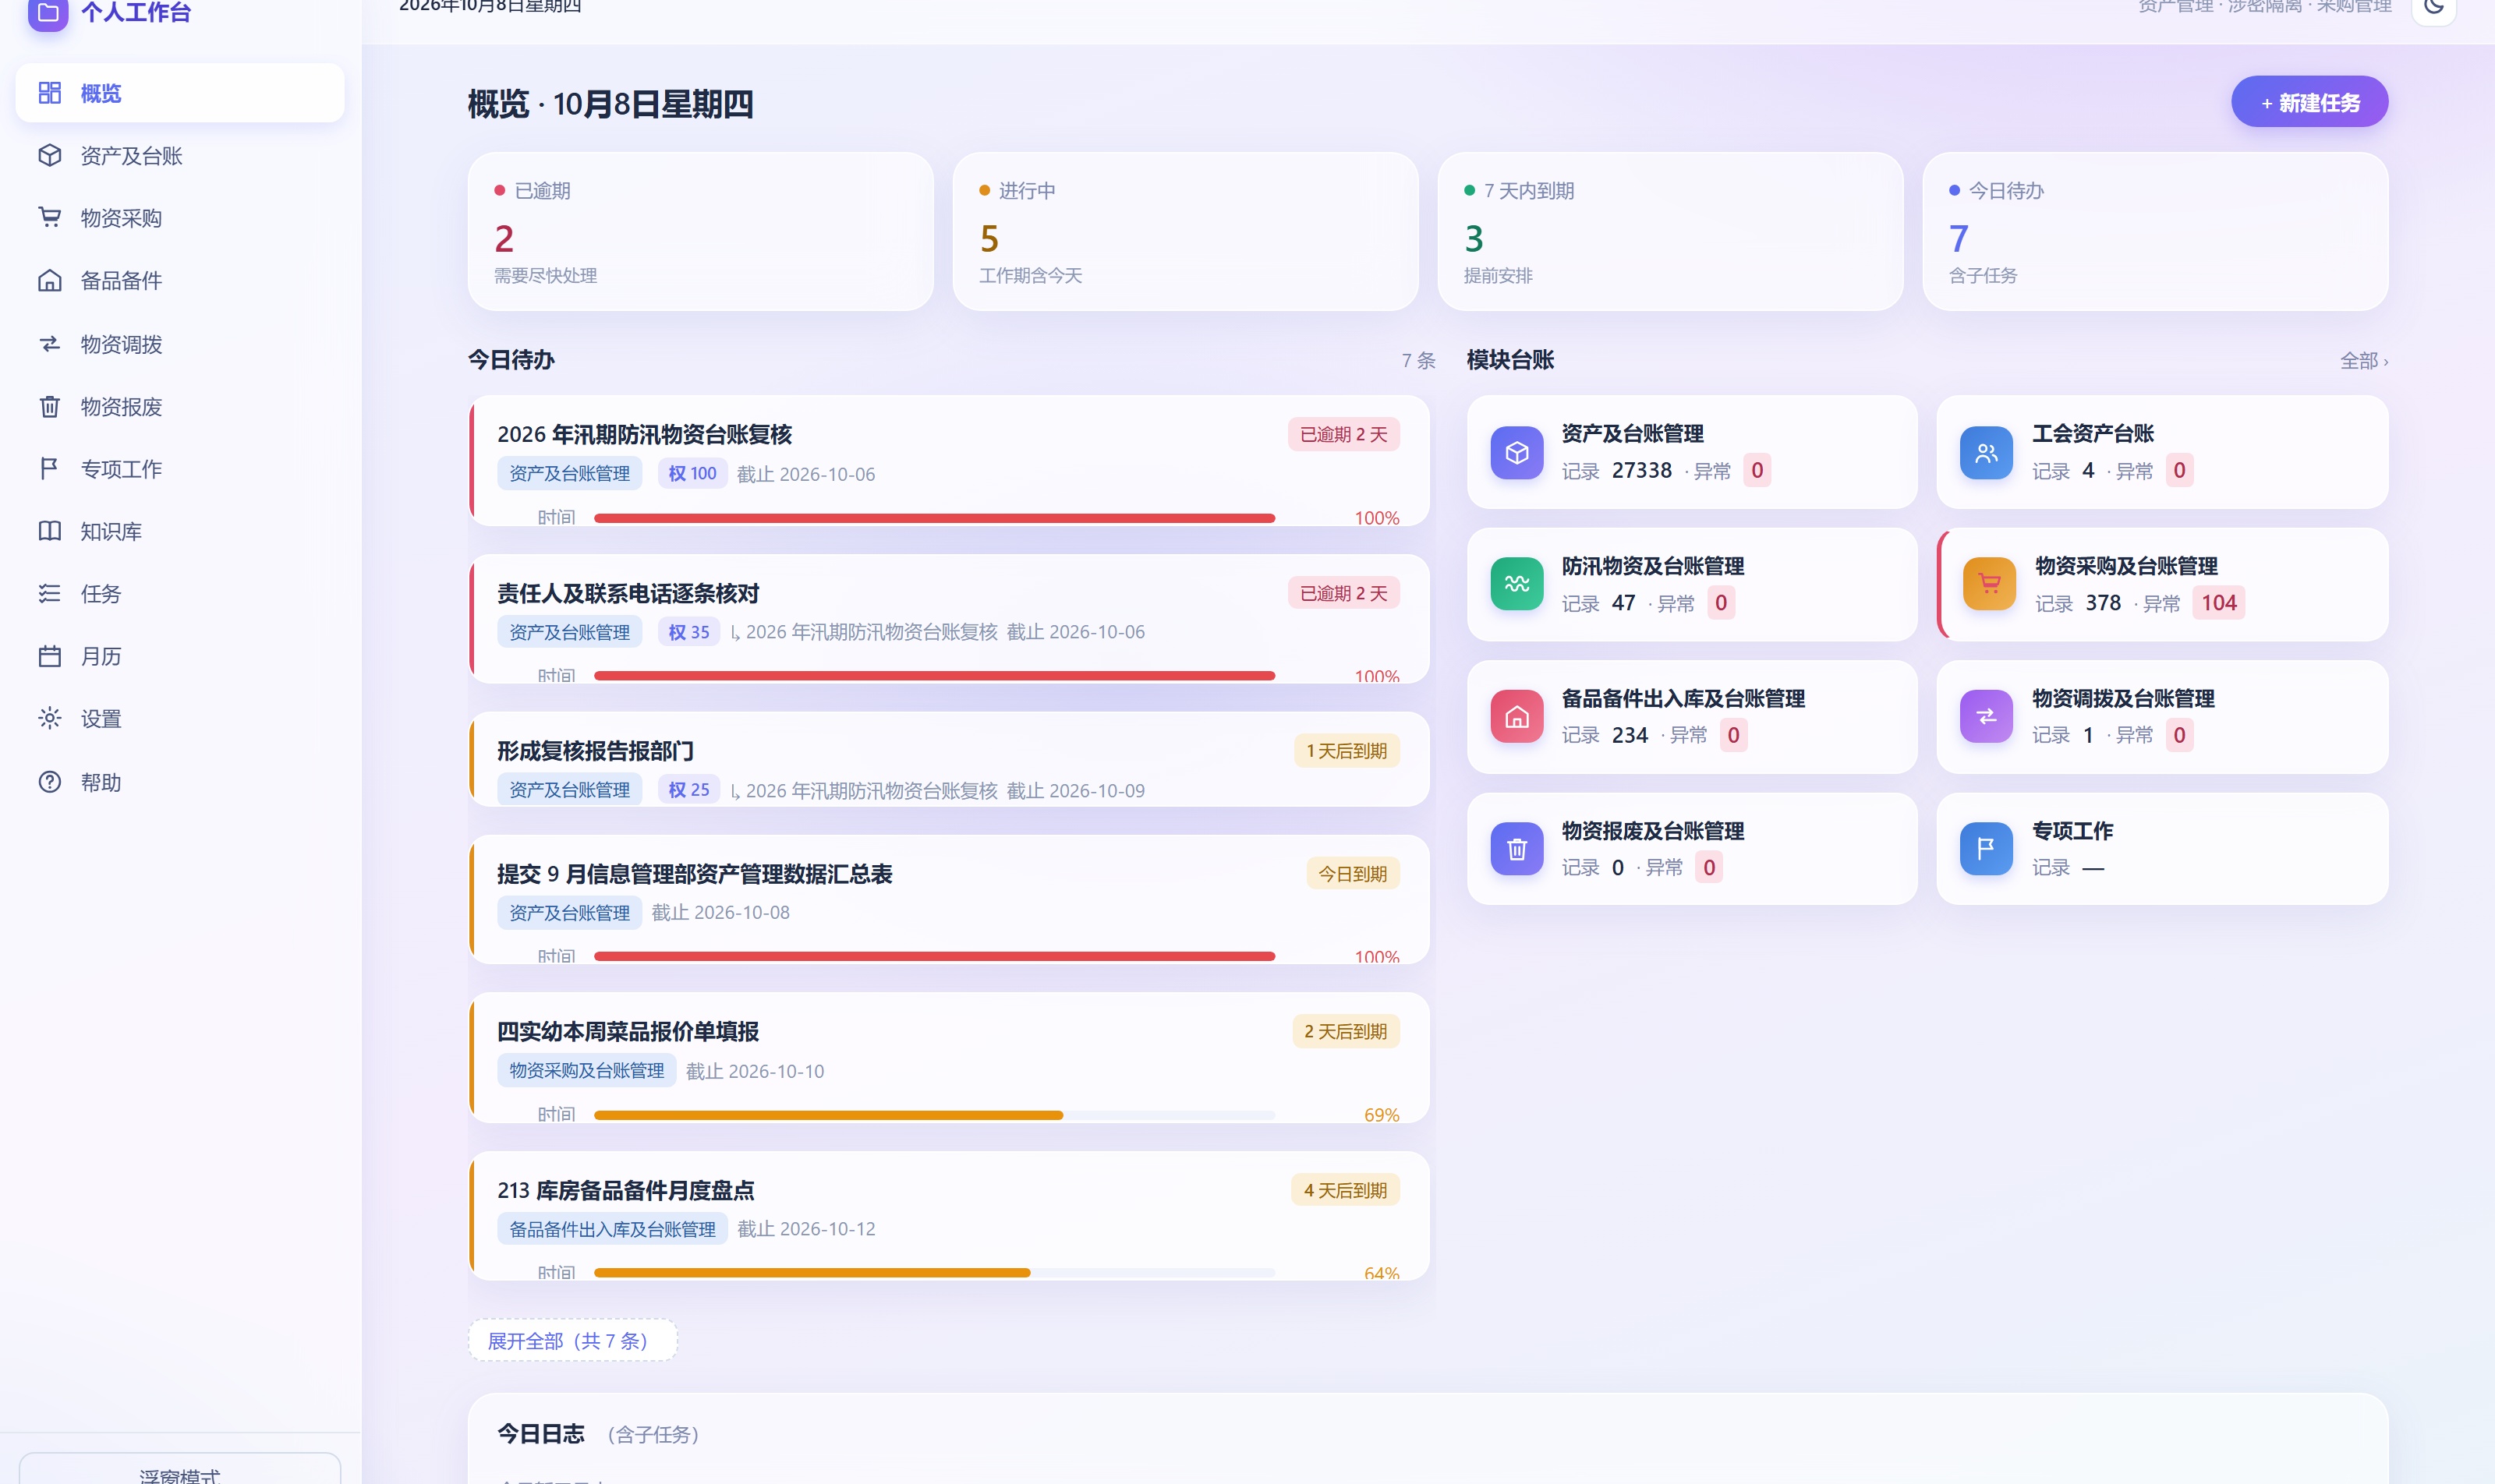Click the red 100% bar under 2026 年汛期防汛物资台账复核
Screen dimensions: 2495x1484
coord(934,518)
